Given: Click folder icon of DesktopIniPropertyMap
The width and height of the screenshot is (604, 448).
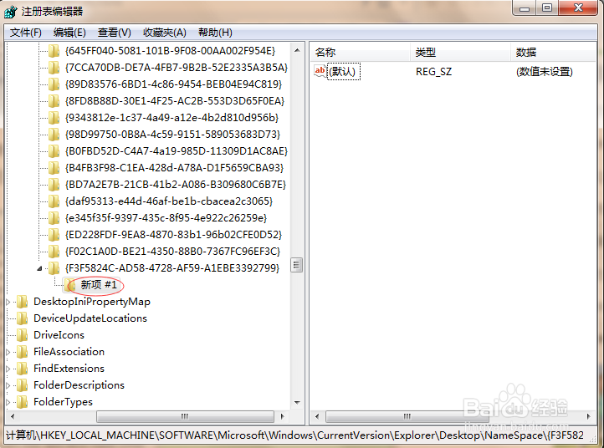Looking at the screenshot, I should [x=23, y=302].
